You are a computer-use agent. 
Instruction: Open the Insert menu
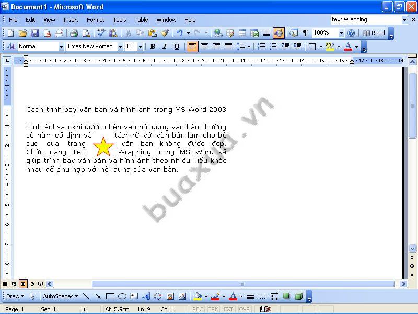71,20
